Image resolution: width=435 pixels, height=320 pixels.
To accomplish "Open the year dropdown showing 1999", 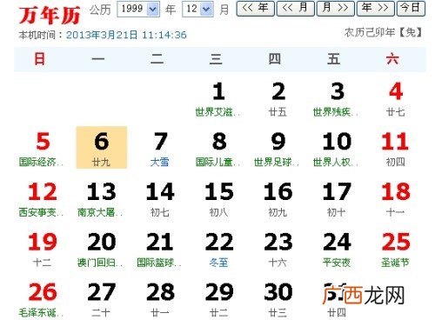I will click(x=138, y=9).
